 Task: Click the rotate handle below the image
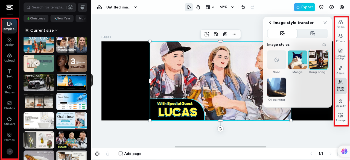point(220,129)
